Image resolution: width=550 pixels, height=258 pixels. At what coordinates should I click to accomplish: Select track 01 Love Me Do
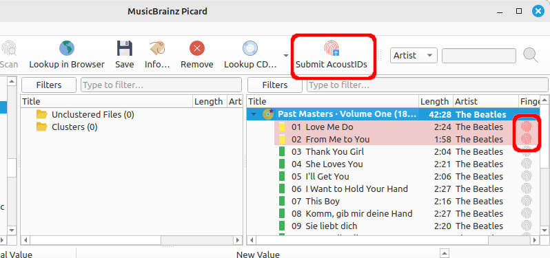[x=407, y=127]
